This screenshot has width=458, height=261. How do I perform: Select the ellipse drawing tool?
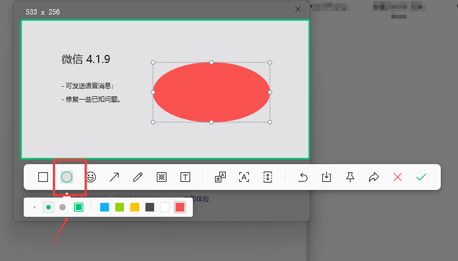coord(67,177)
